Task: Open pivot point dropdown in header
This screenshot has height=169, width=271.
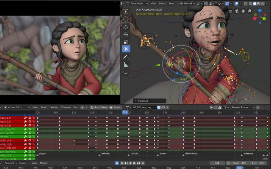Action: pos(199,4)
